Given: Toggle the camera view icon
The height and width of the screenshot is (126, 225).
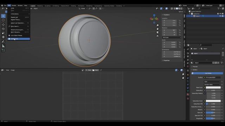Looking at the screenshot, I should [157, 32].
